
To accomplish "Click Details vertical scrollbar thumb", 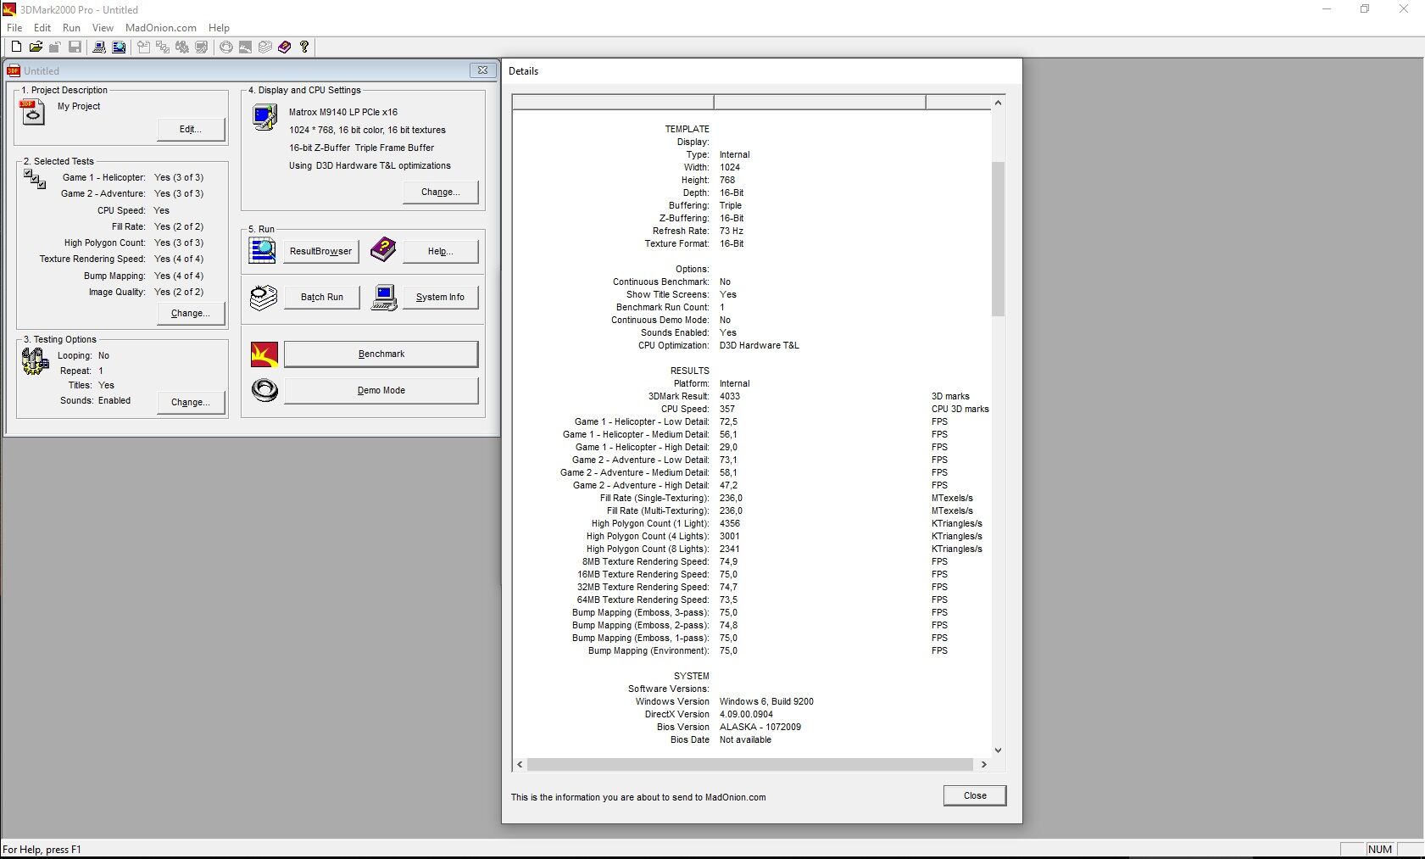I will tap(998, 238).
